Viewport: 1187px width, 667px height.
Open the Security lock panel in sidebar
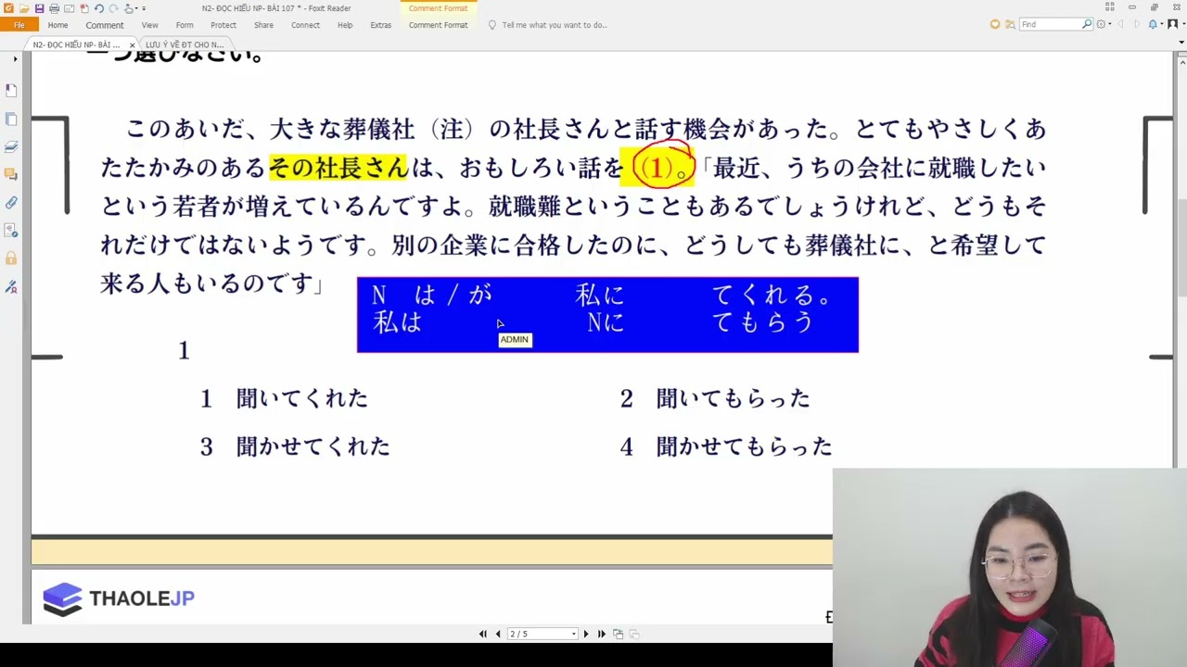tap(11, 258)
